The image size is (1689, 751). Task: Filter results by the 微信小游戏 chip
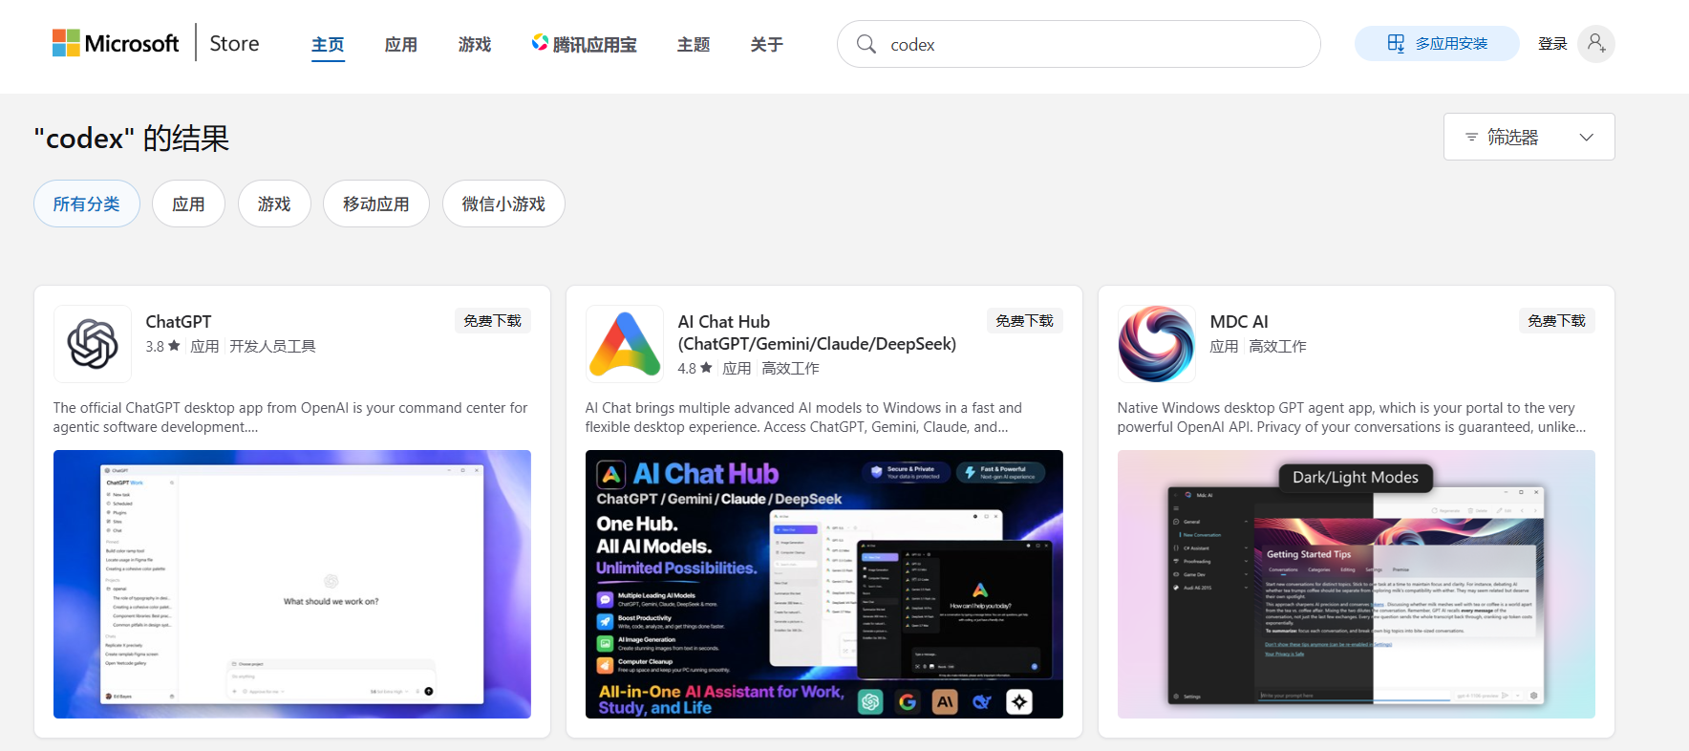[503, 204]
